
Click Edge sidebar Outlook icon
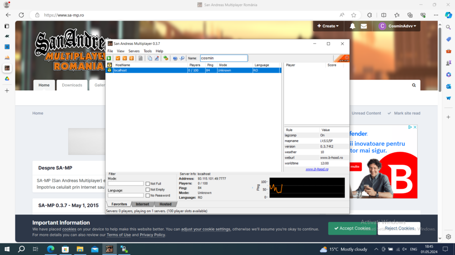point(448,86)
